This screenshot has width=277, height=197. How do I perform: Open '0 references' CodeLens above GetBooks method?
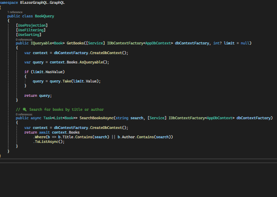point(24,39)
